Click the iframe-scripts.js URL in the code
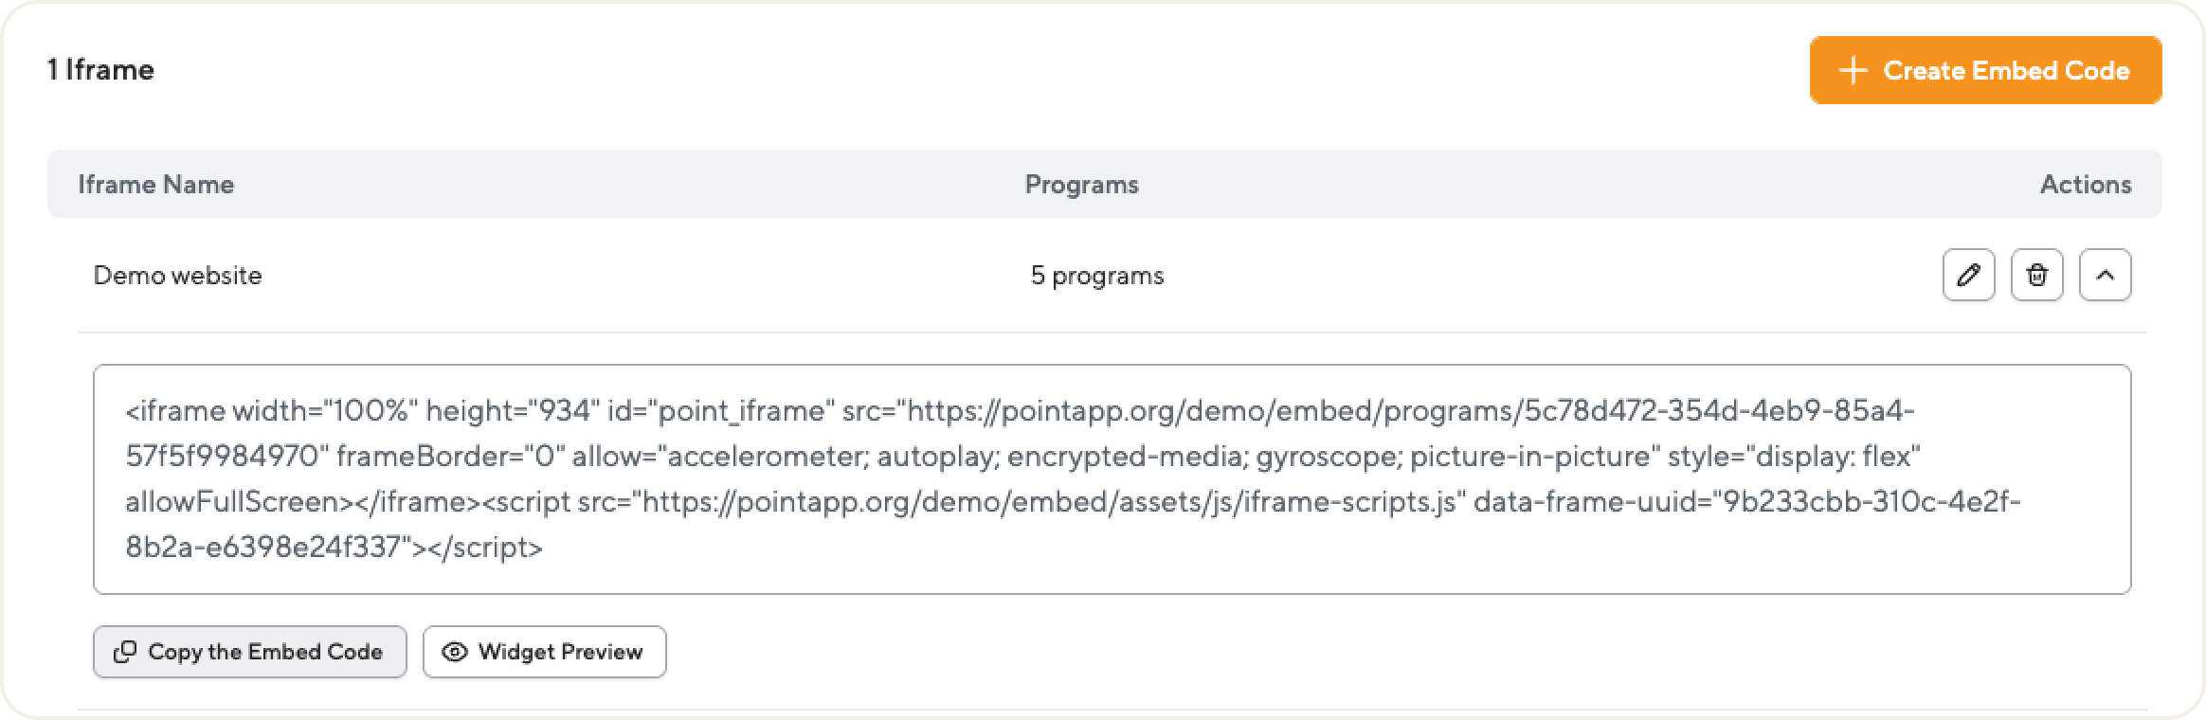This screenshot has height=720, width=2206. 1048,502
